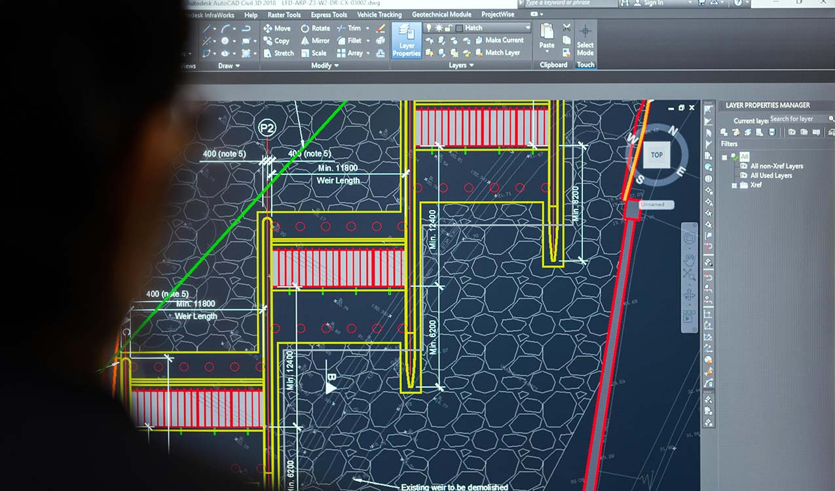
Task: Click the Erase tool in Modify panel
Action: point(381,28)
